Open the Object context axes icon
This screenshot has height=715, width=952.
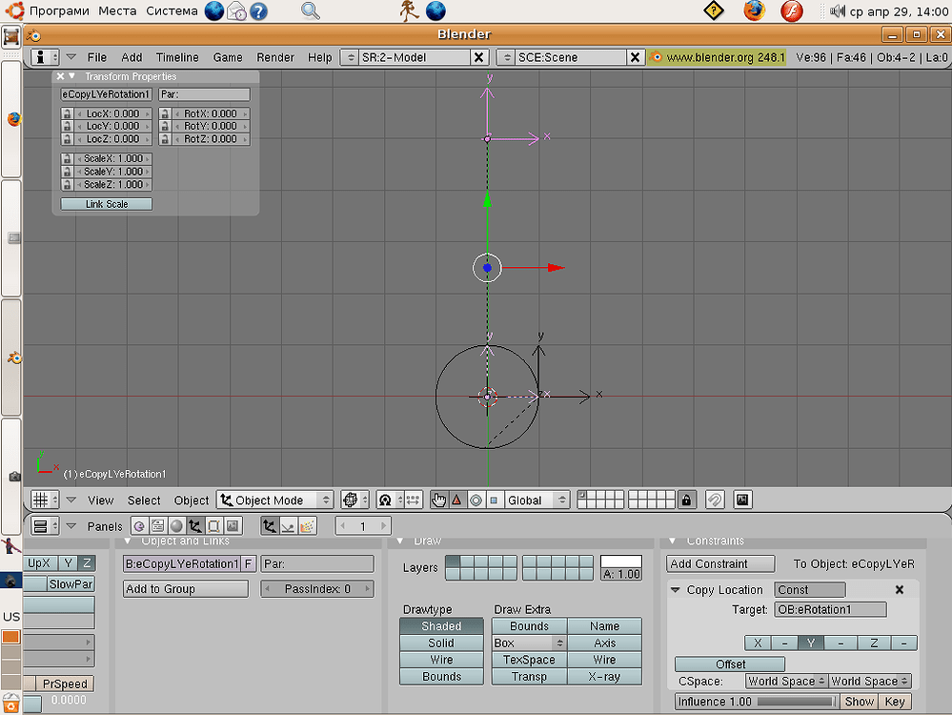(195, 526)
